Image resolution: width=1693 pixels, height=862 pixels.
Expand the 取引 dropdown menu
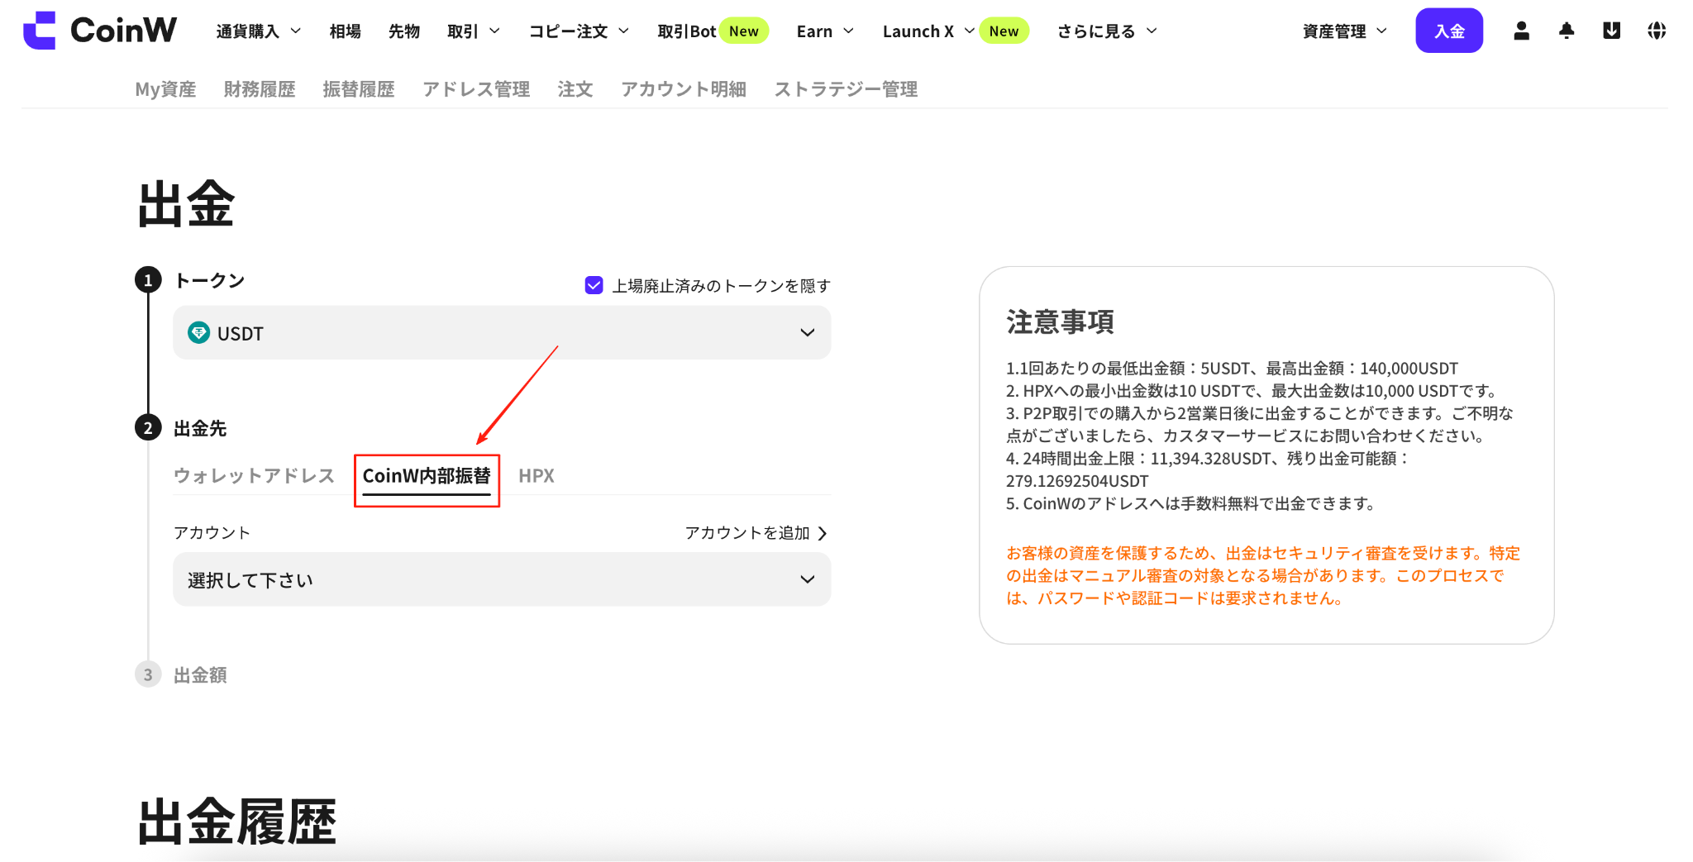click(x=474, y=31)
